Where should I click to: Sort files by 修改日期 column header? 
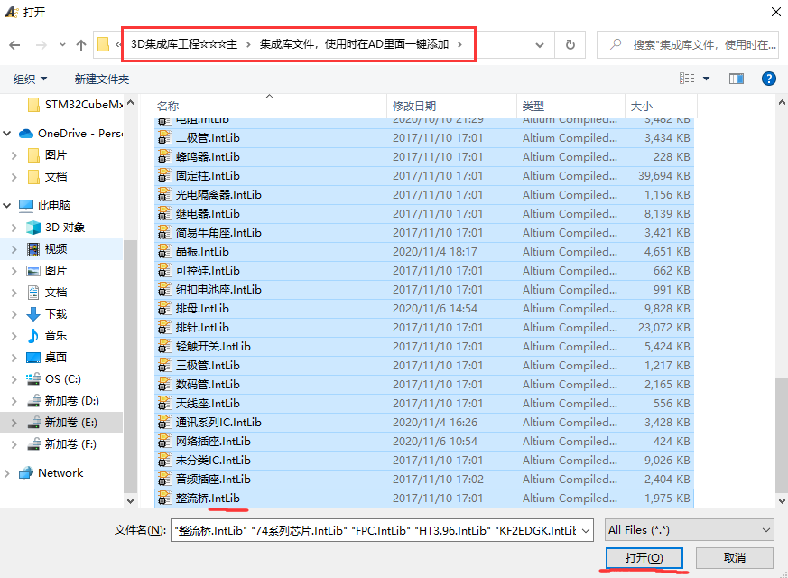pyautogui.click(x=452, y=106)
